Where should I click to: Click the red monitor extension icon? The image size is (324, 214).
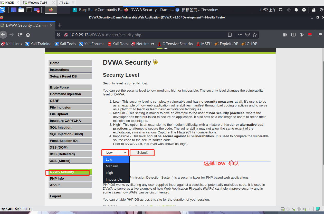(310, 35)
